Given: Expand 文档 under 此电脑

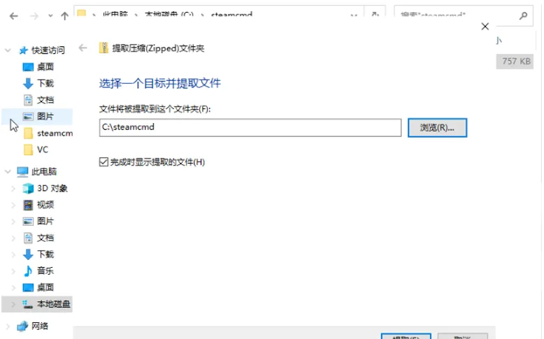Looking at the screenshot, I should tap(13, 238).
